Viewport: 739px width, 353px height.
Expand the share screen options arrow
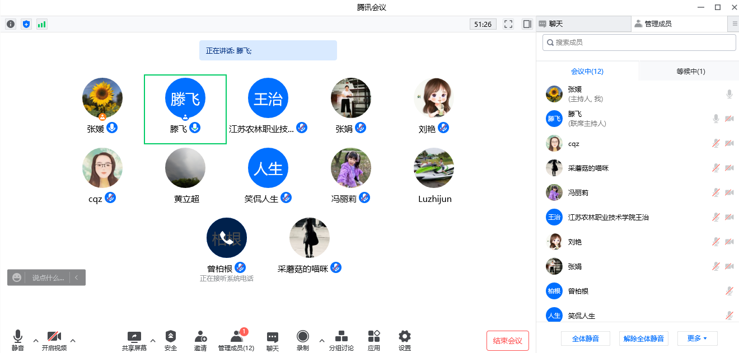(153, 340)
